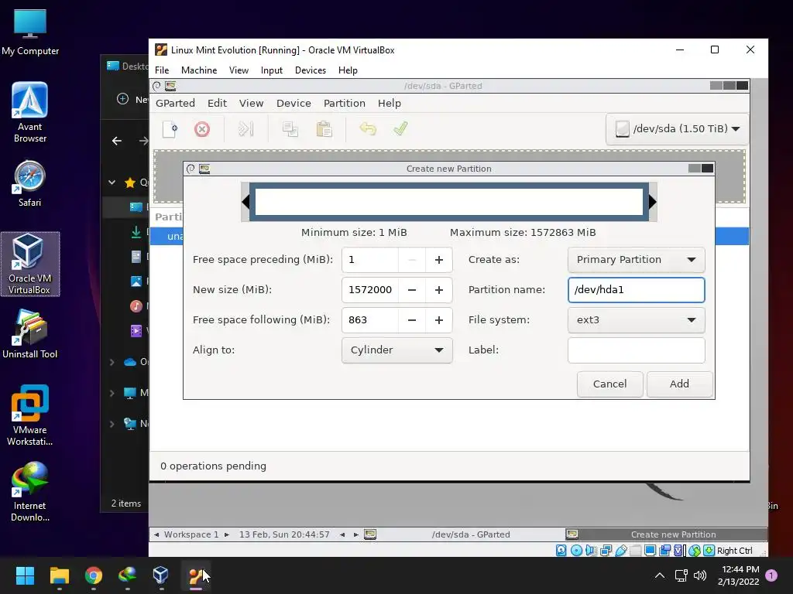The width and height of the screenshot is (793, 594).
Task: Click the red Delete partition toolbar icon
Action: coord(202,129)
